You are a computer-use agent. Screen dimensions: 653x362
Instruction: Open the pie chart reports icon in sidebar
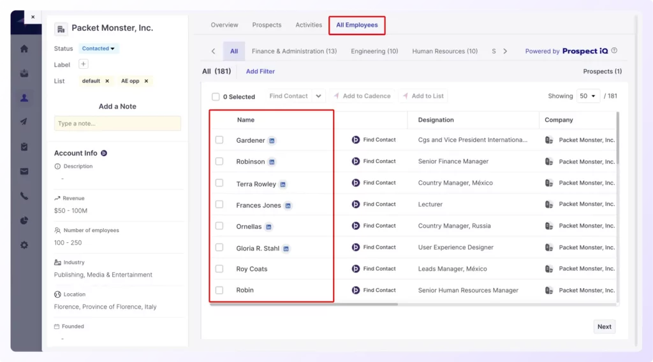click(x=24, y=221)
